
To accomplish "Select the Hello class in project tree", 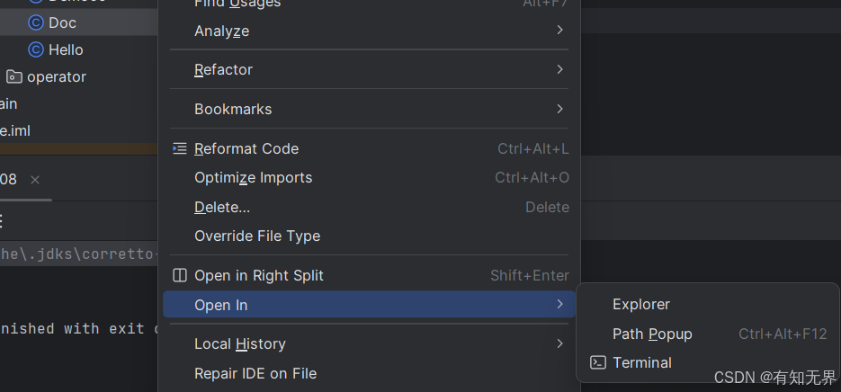I will click(66, 49).
